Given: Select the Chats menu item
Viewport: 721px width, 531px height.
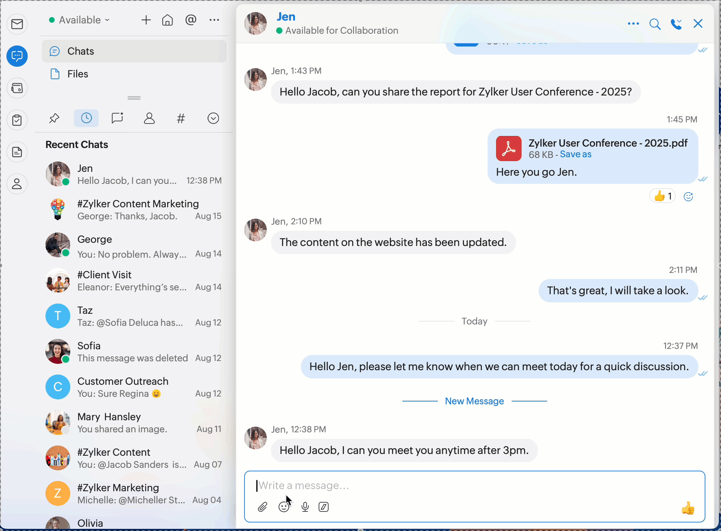Looking at the screenshot, I should (81, 51).
